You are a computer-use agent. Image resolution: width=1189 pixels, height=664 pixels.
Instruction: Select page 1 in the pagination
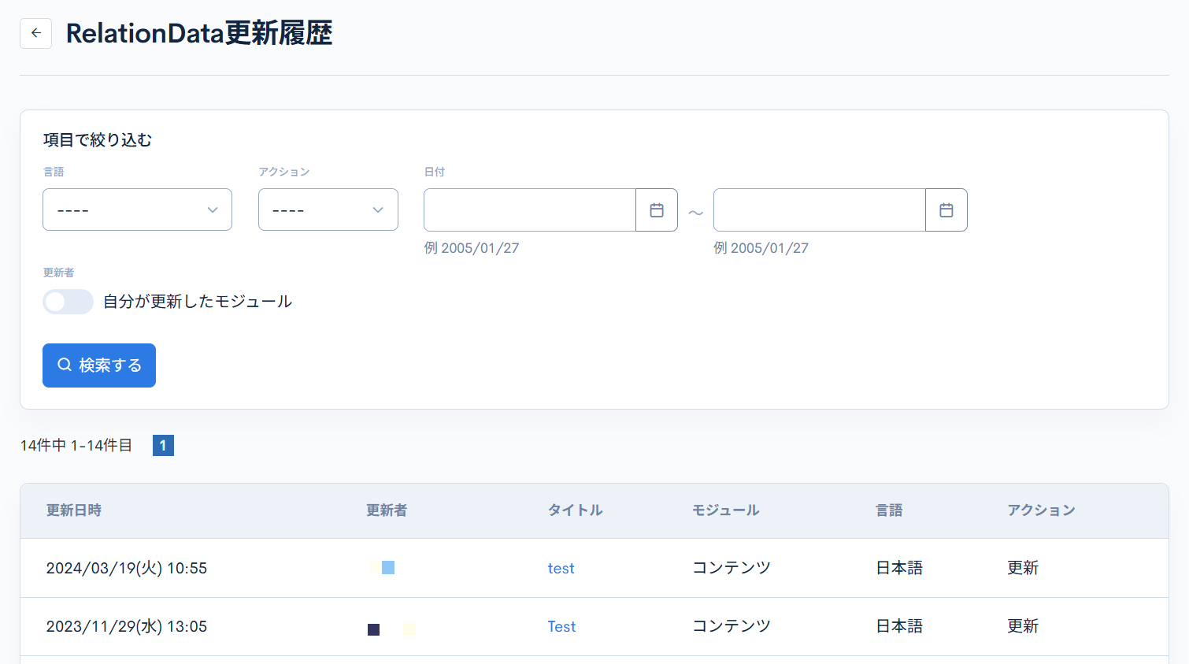[x=163, y=446]
